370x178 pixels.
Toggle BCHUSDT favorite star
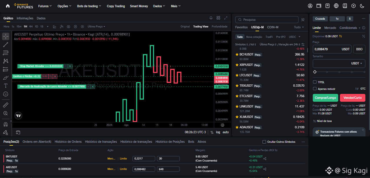(x=237, y=54)
